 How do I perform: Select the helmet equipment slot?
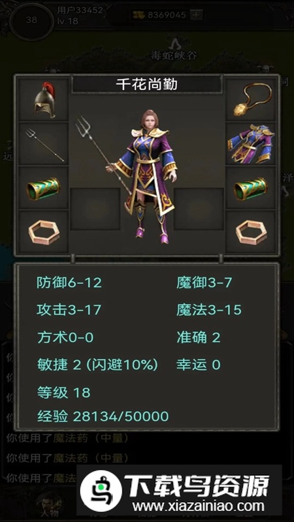(43, 100)
